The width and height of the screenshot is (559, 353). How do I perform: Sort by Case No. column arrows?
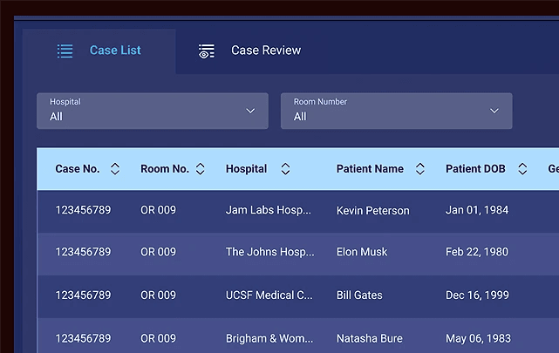(x=115, y=169)
